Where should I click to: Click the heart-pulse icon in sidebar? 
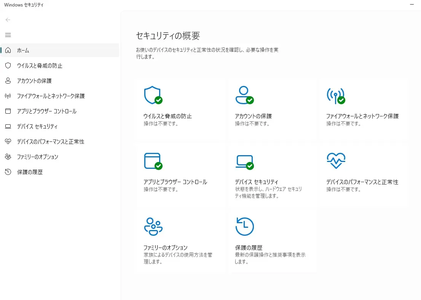pyautogui.click(x=8, y=141)
